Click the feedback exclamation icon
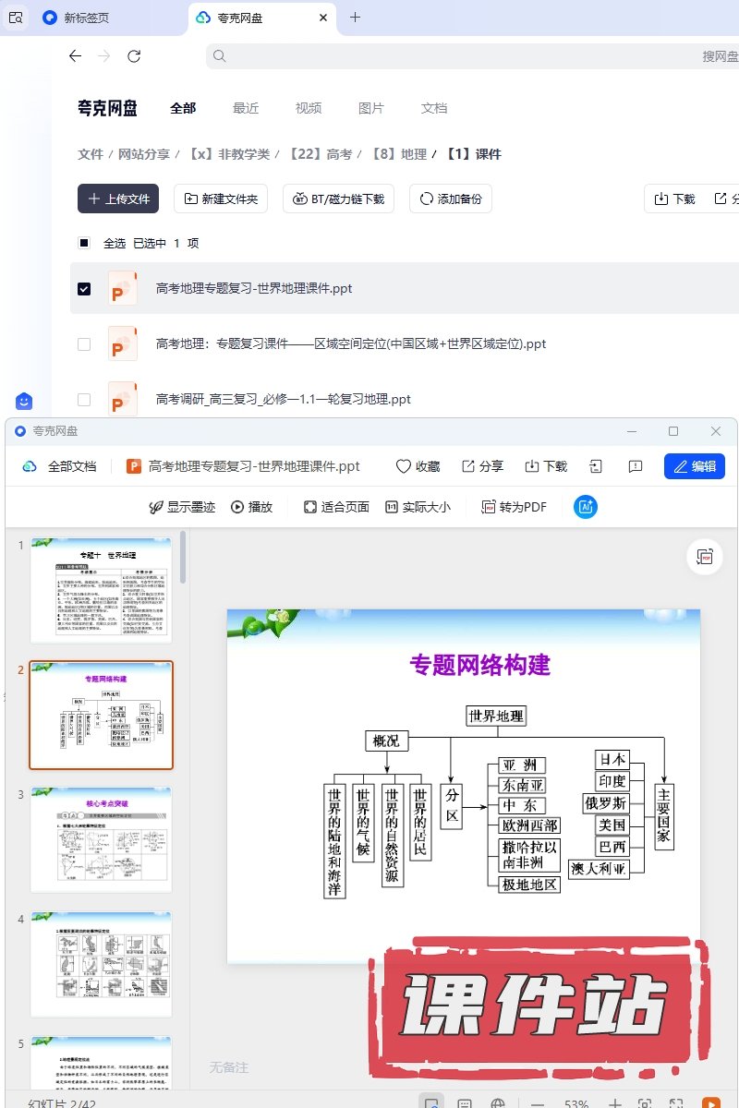Viewport: 739px width, 1108px height. (x=636, y=466)
